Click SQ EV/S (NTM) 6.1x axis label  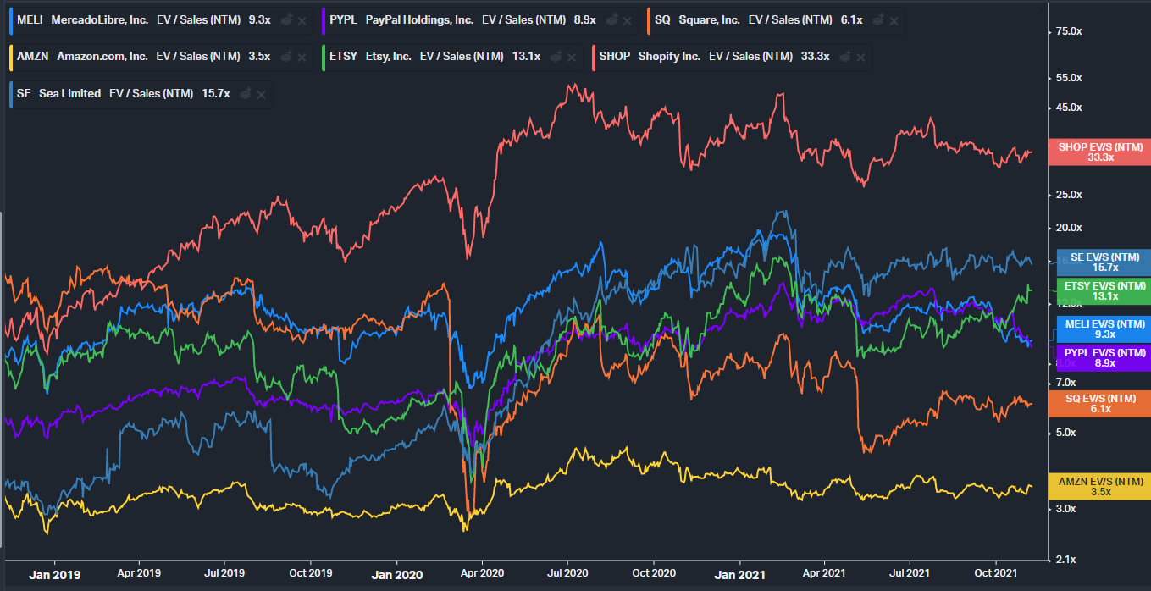[x=1099, y=404]
